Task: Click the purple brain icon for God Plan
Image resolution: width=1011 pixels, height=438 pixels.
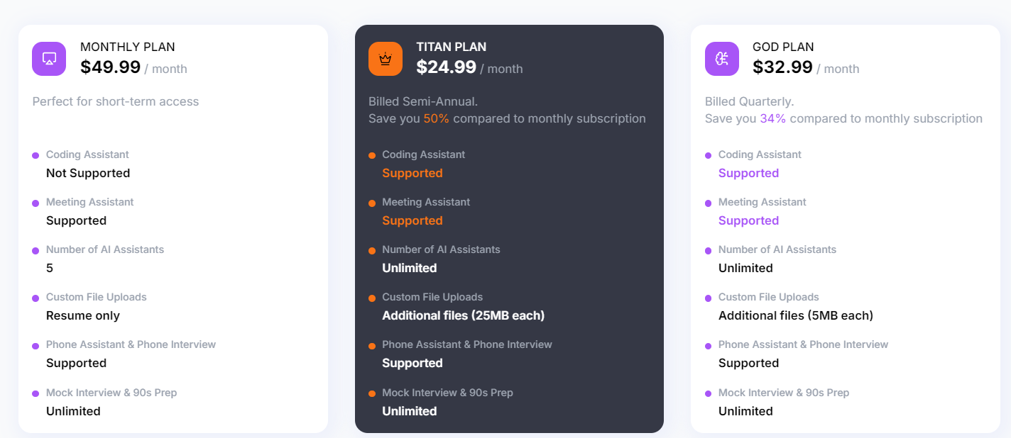Action: 722,59
